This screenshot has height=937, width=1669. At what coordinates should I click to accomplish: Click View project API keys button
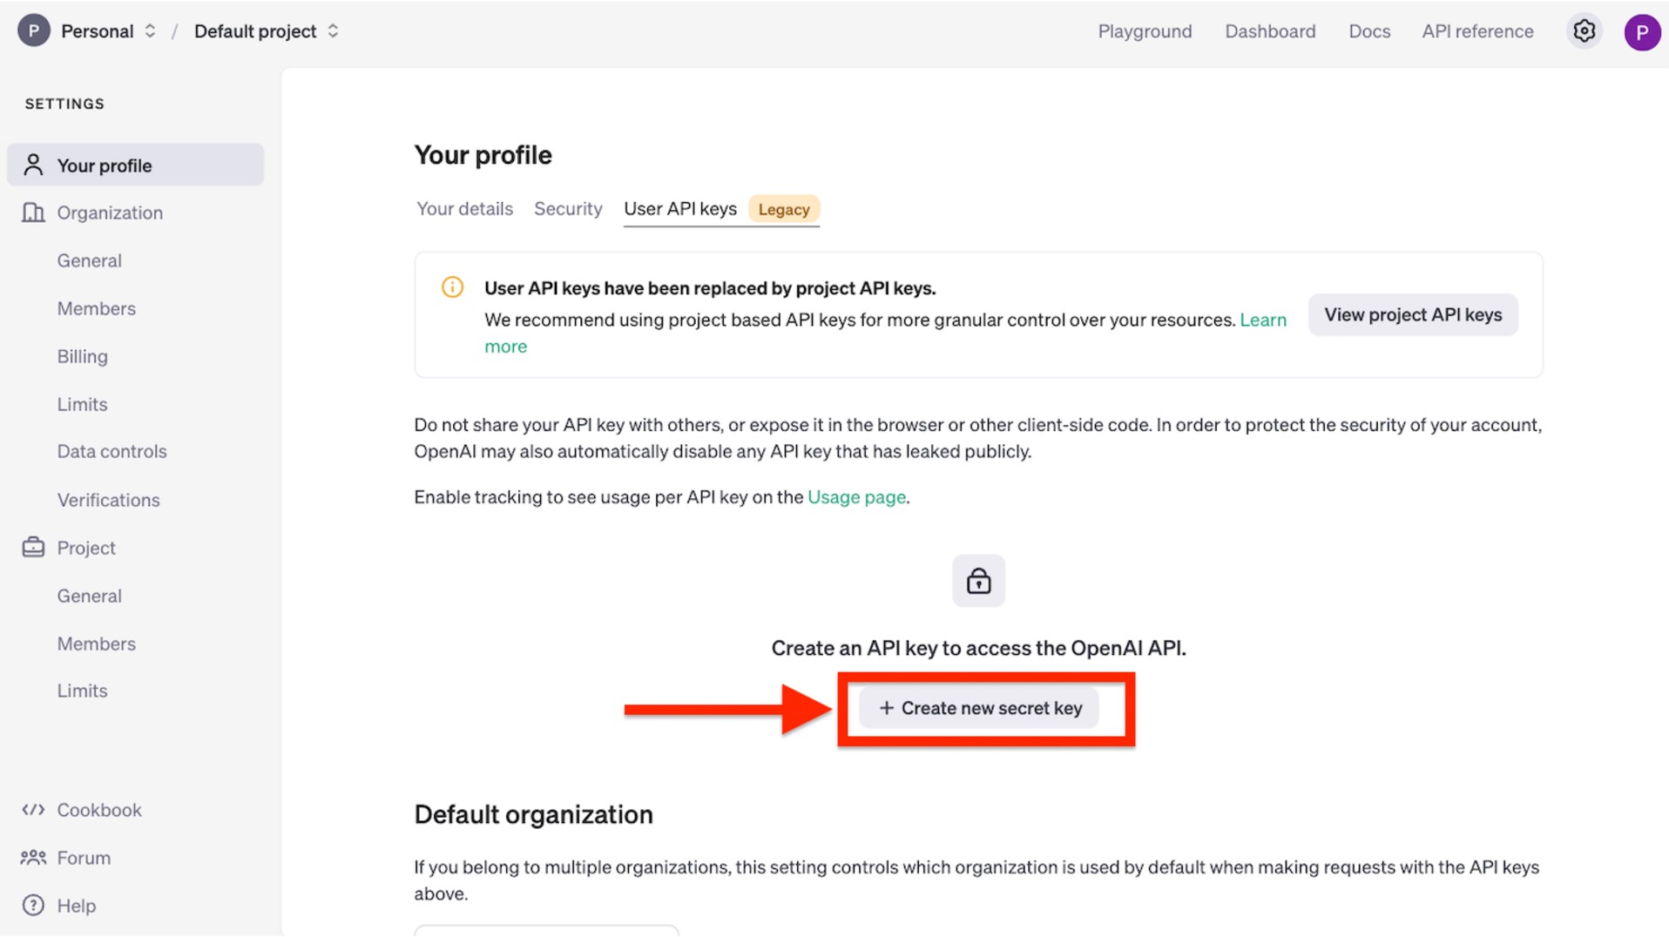click(1412, 315)
